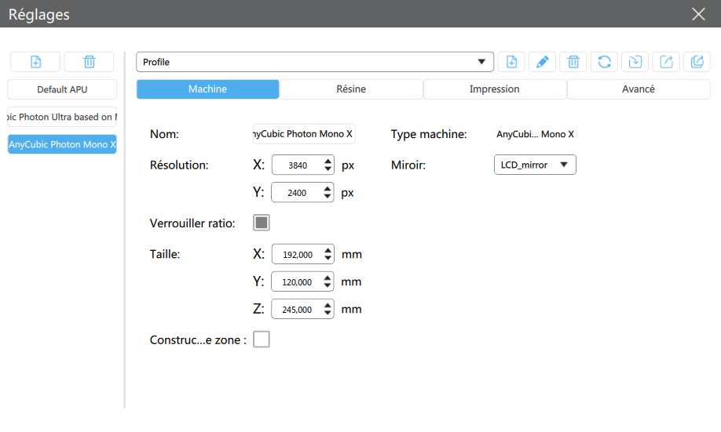Screen dimensions: 721x432
Task: Select the Default APU machine
Action: pos(62,89)
